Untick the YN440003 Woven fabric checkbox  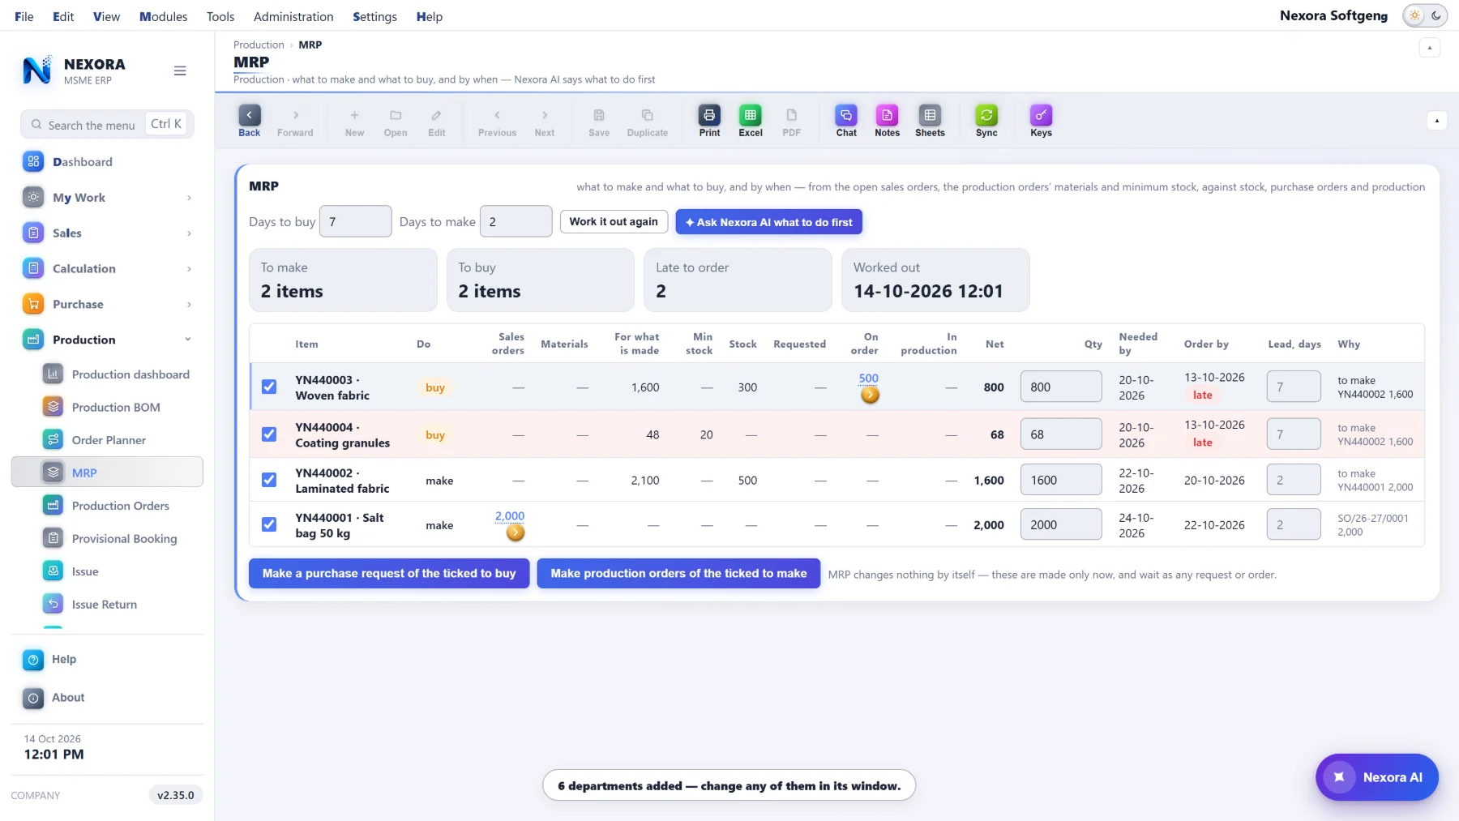click(x=269, y=387)
